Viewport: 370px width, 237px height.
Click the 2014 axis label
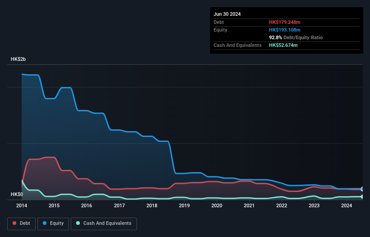(22, 205)
